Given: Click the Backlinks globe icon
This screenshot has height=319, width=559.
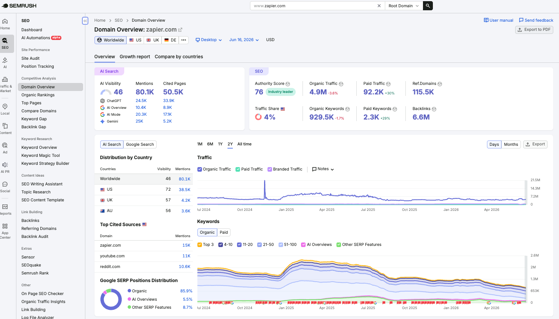Looking at the screenshot, I should [x=434, y=109].
